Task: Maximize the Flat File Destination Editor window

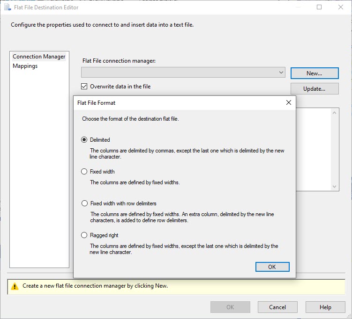Action: pyautogui.click(x=319, y=7)
